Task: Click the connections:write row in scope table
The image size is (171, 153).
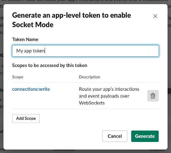Action: tap(85, 96)
